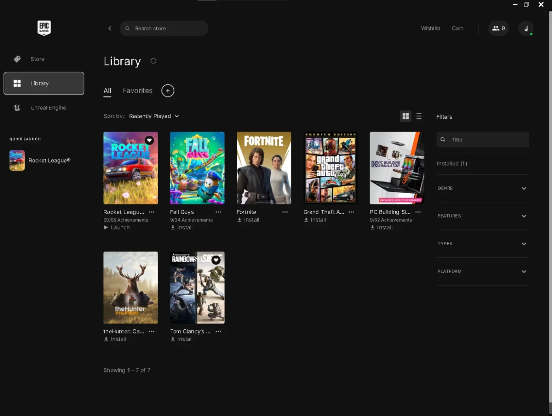Viewport: 552px width, 416px height.
Task: Open theHunter more options menu
Action: (152, 332)
